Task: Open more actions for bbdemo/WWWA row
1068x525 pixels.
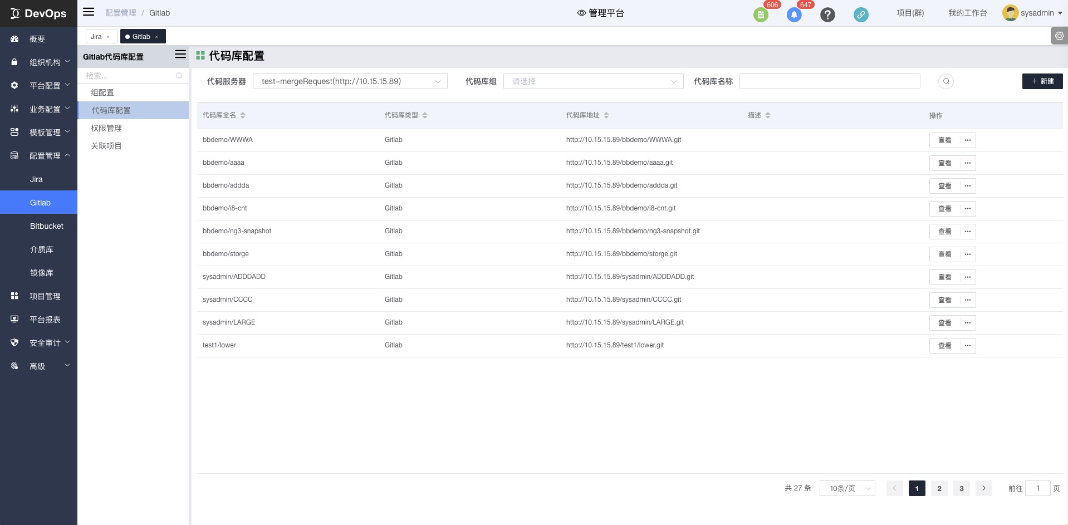Action: pos(968,140)
